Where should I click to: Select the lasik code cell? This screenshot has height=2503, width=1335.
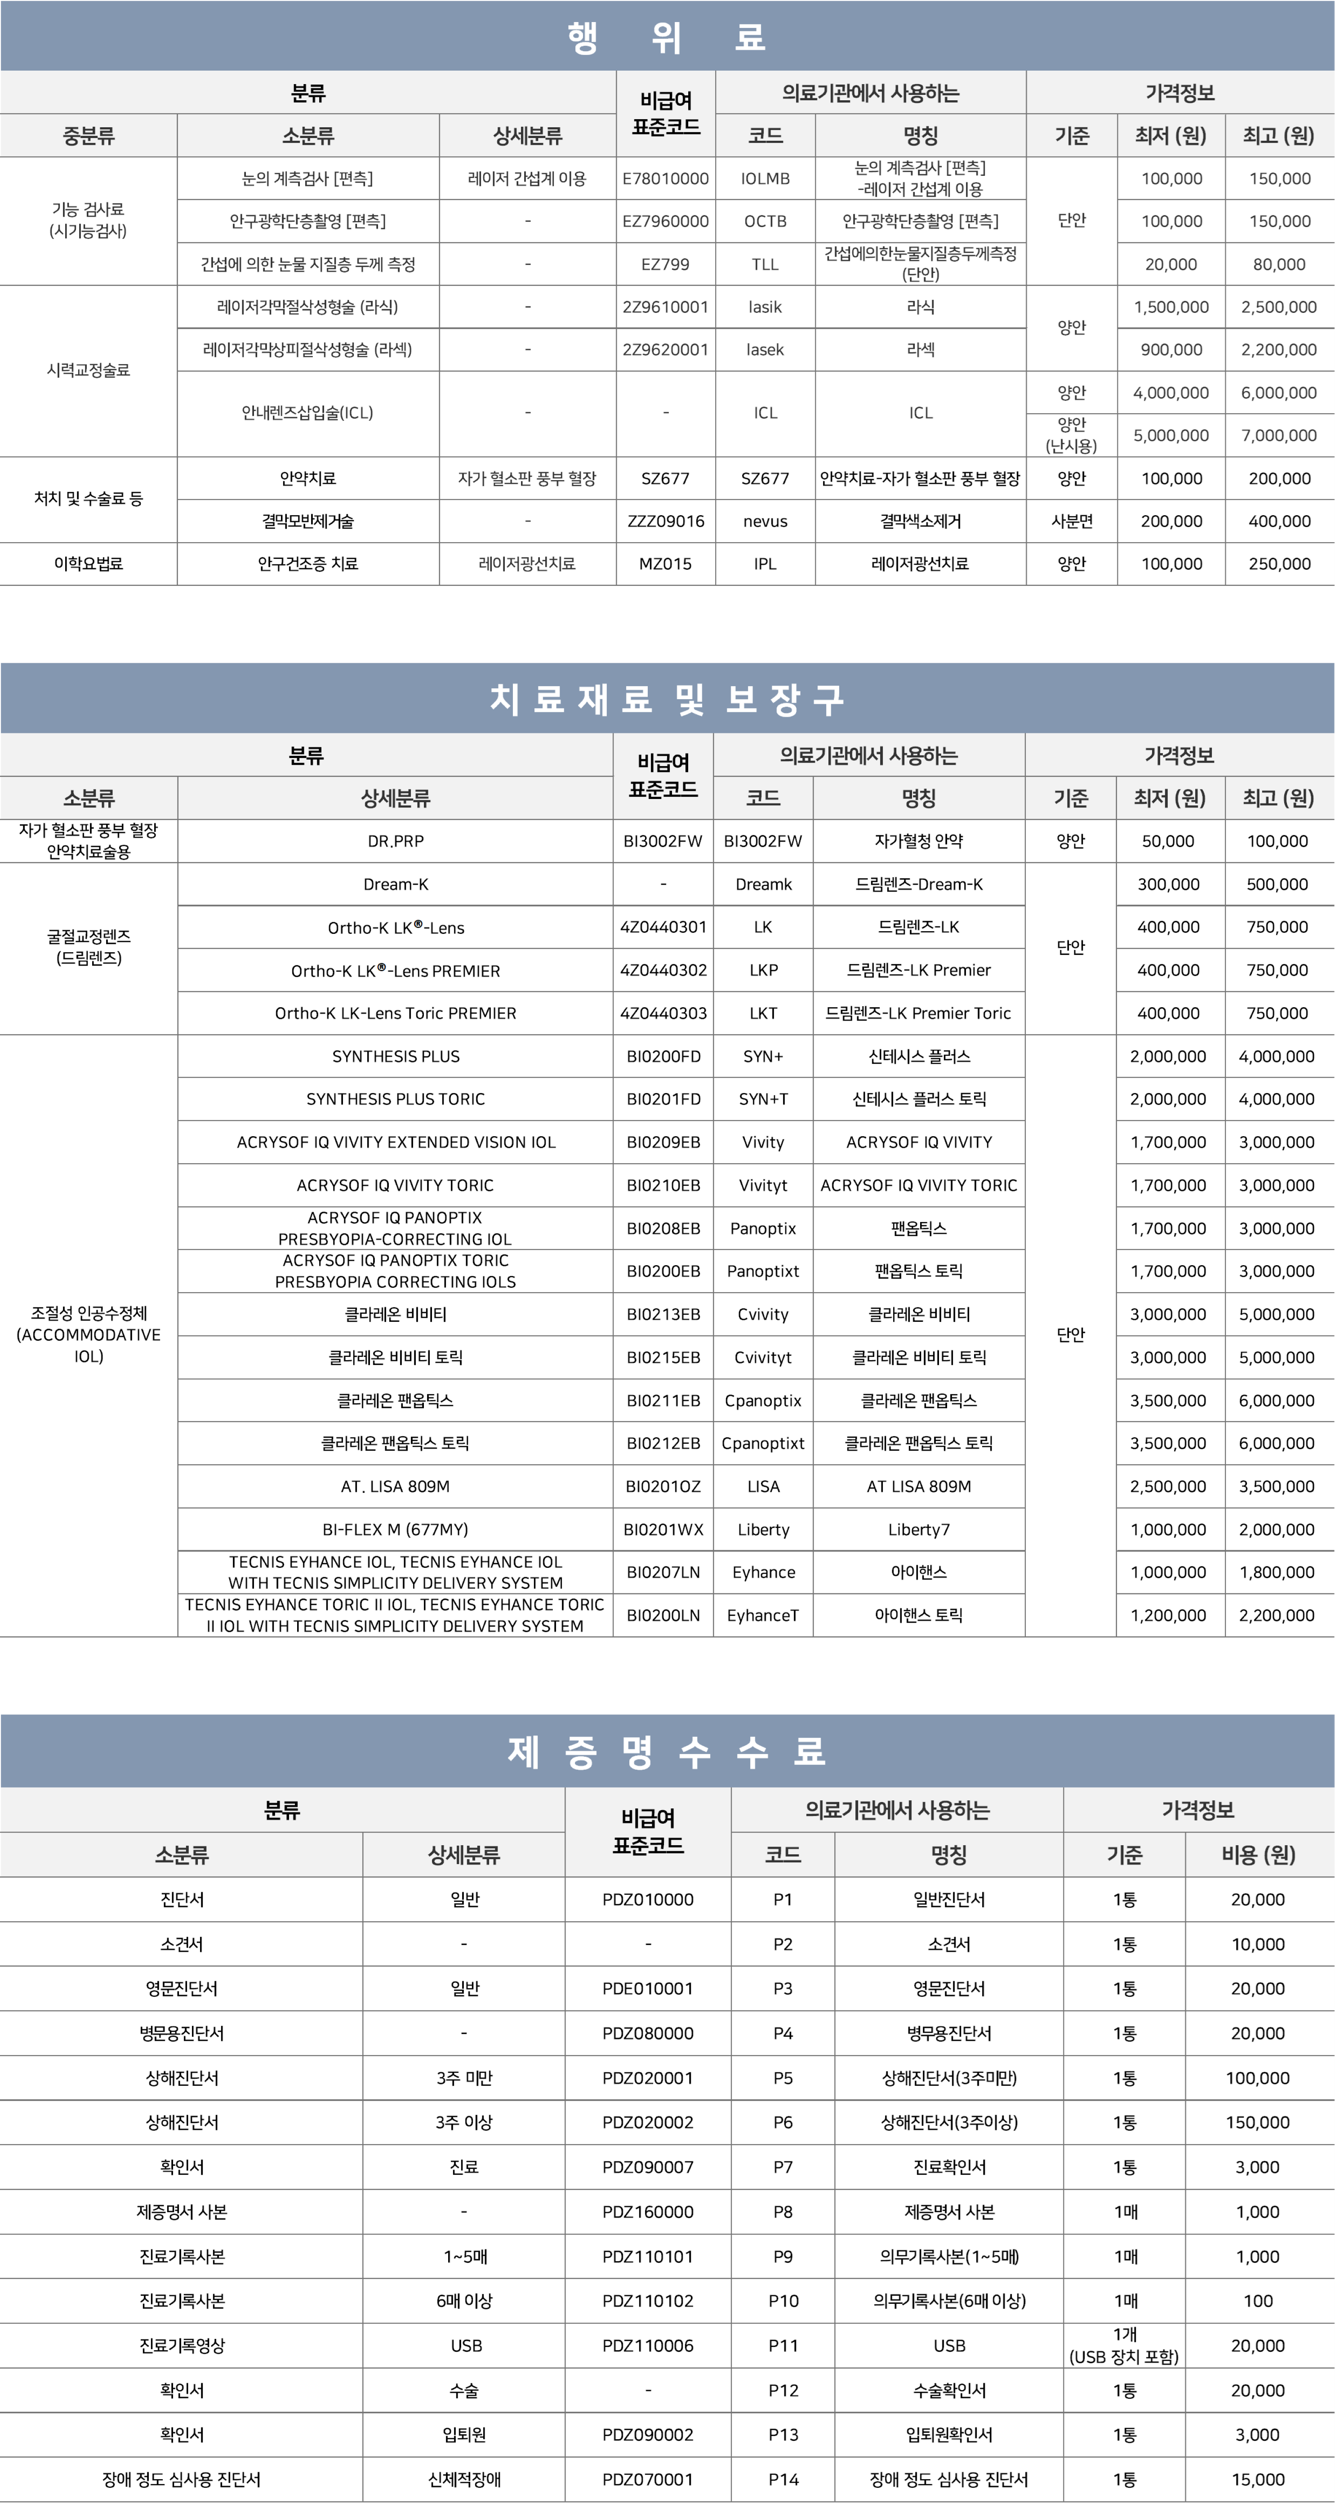765,307
